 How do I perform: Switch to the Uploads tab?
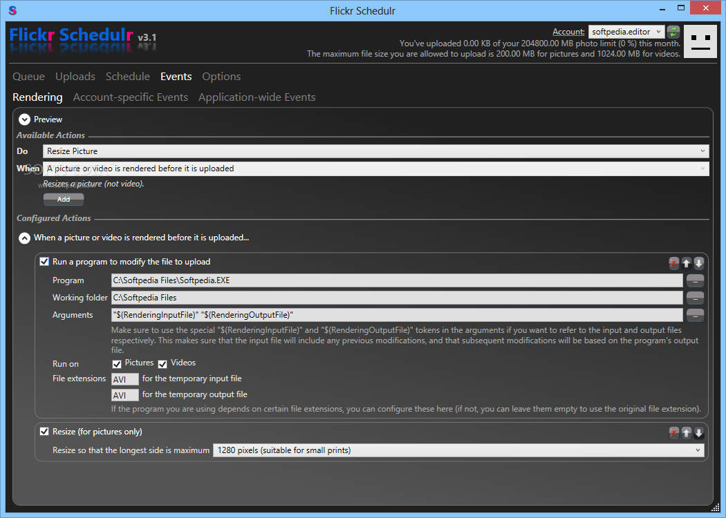pyautogui.click(x=75, y=76)
